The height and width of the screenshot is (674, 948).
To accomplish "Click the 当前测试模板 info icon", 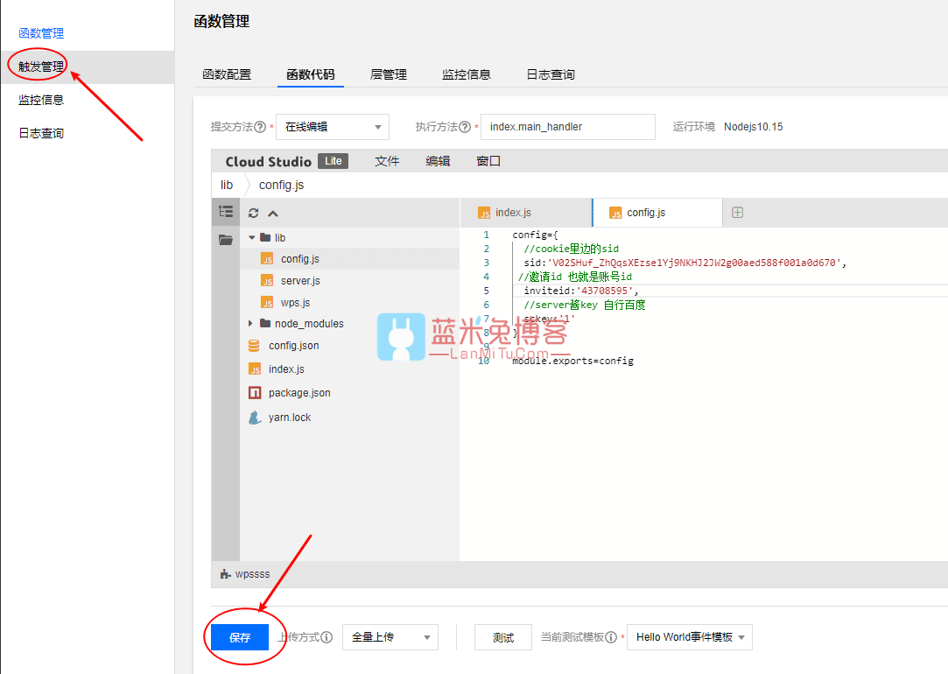I will point(611,637).
